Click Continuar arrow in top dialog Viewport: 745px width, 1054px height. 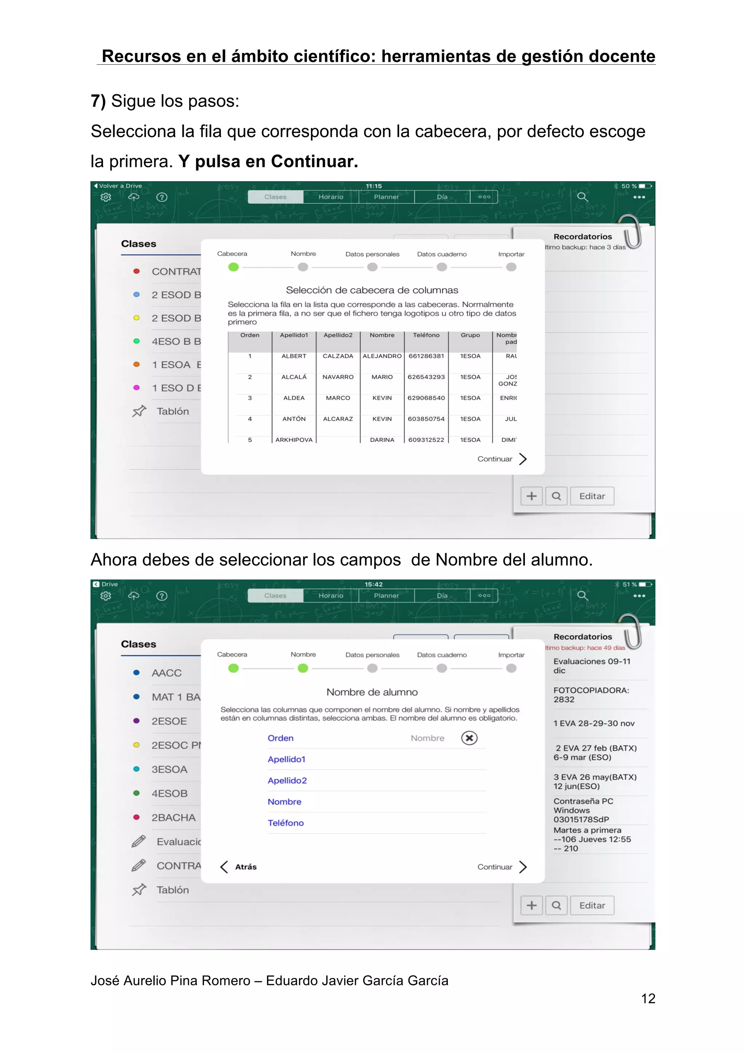[x=523, y=459]
